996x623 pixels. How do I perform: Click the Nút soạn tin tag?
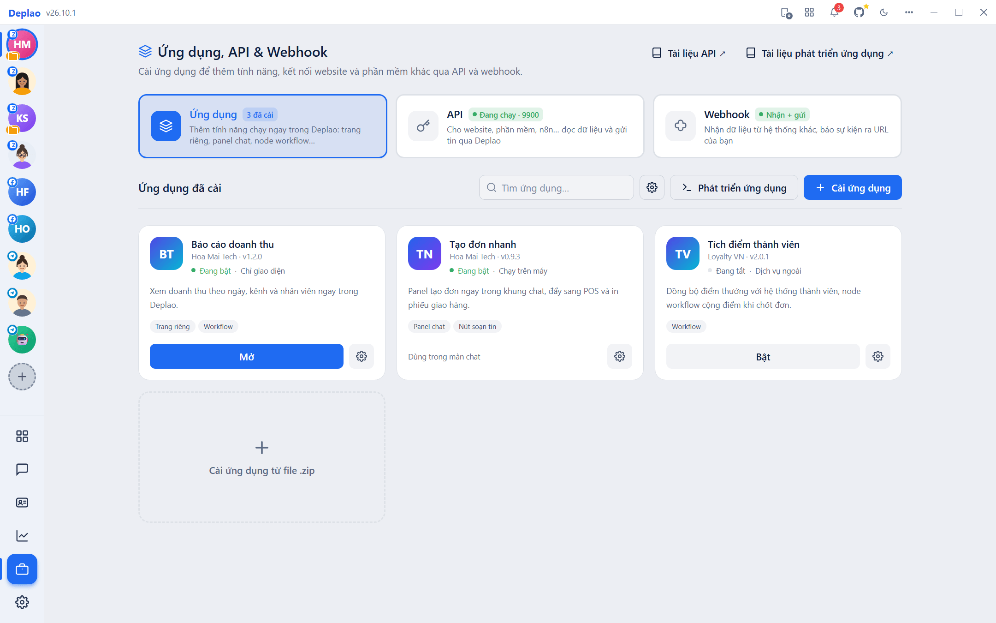(x=478, y=327)
